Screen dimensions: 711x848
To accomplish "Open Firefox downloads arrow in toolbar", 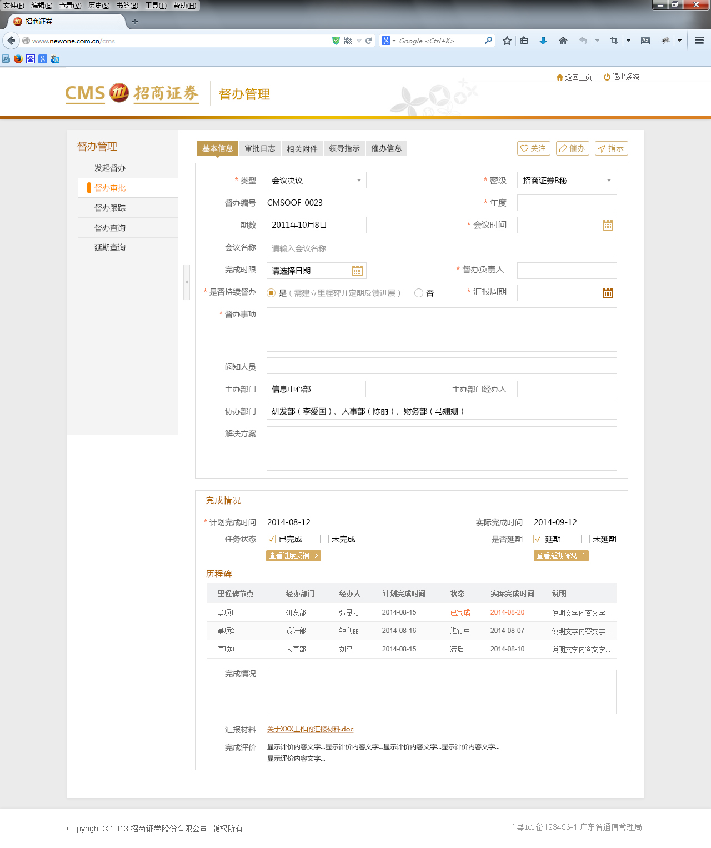I will click(x=543, y=41).
